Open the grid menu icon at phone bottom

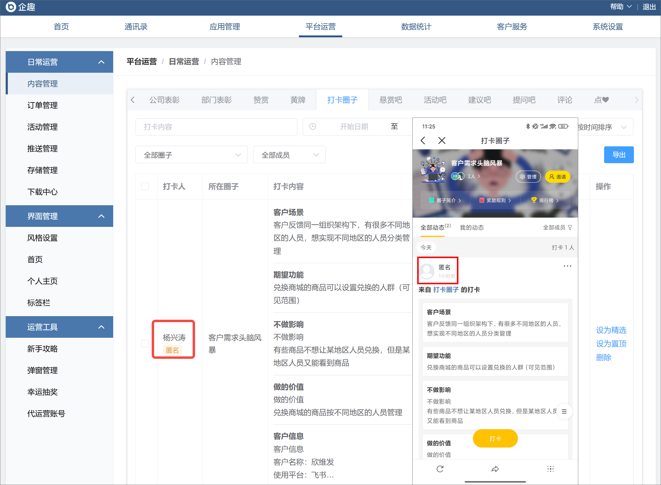tap(550, 469)
